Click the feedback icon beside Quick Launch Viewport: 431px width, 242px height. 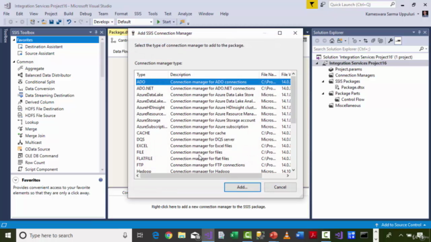(323, 5)
